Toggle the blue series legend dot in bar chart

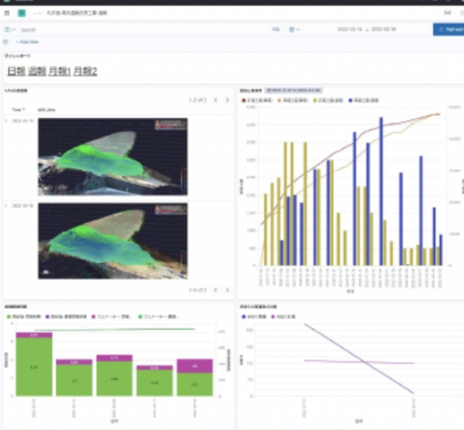[351, 101]
